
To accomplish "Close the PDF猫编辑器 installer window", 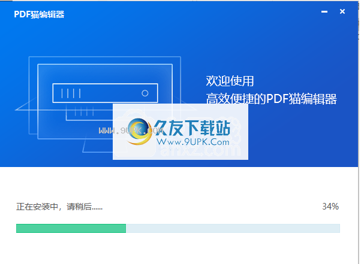I will 342,11.
